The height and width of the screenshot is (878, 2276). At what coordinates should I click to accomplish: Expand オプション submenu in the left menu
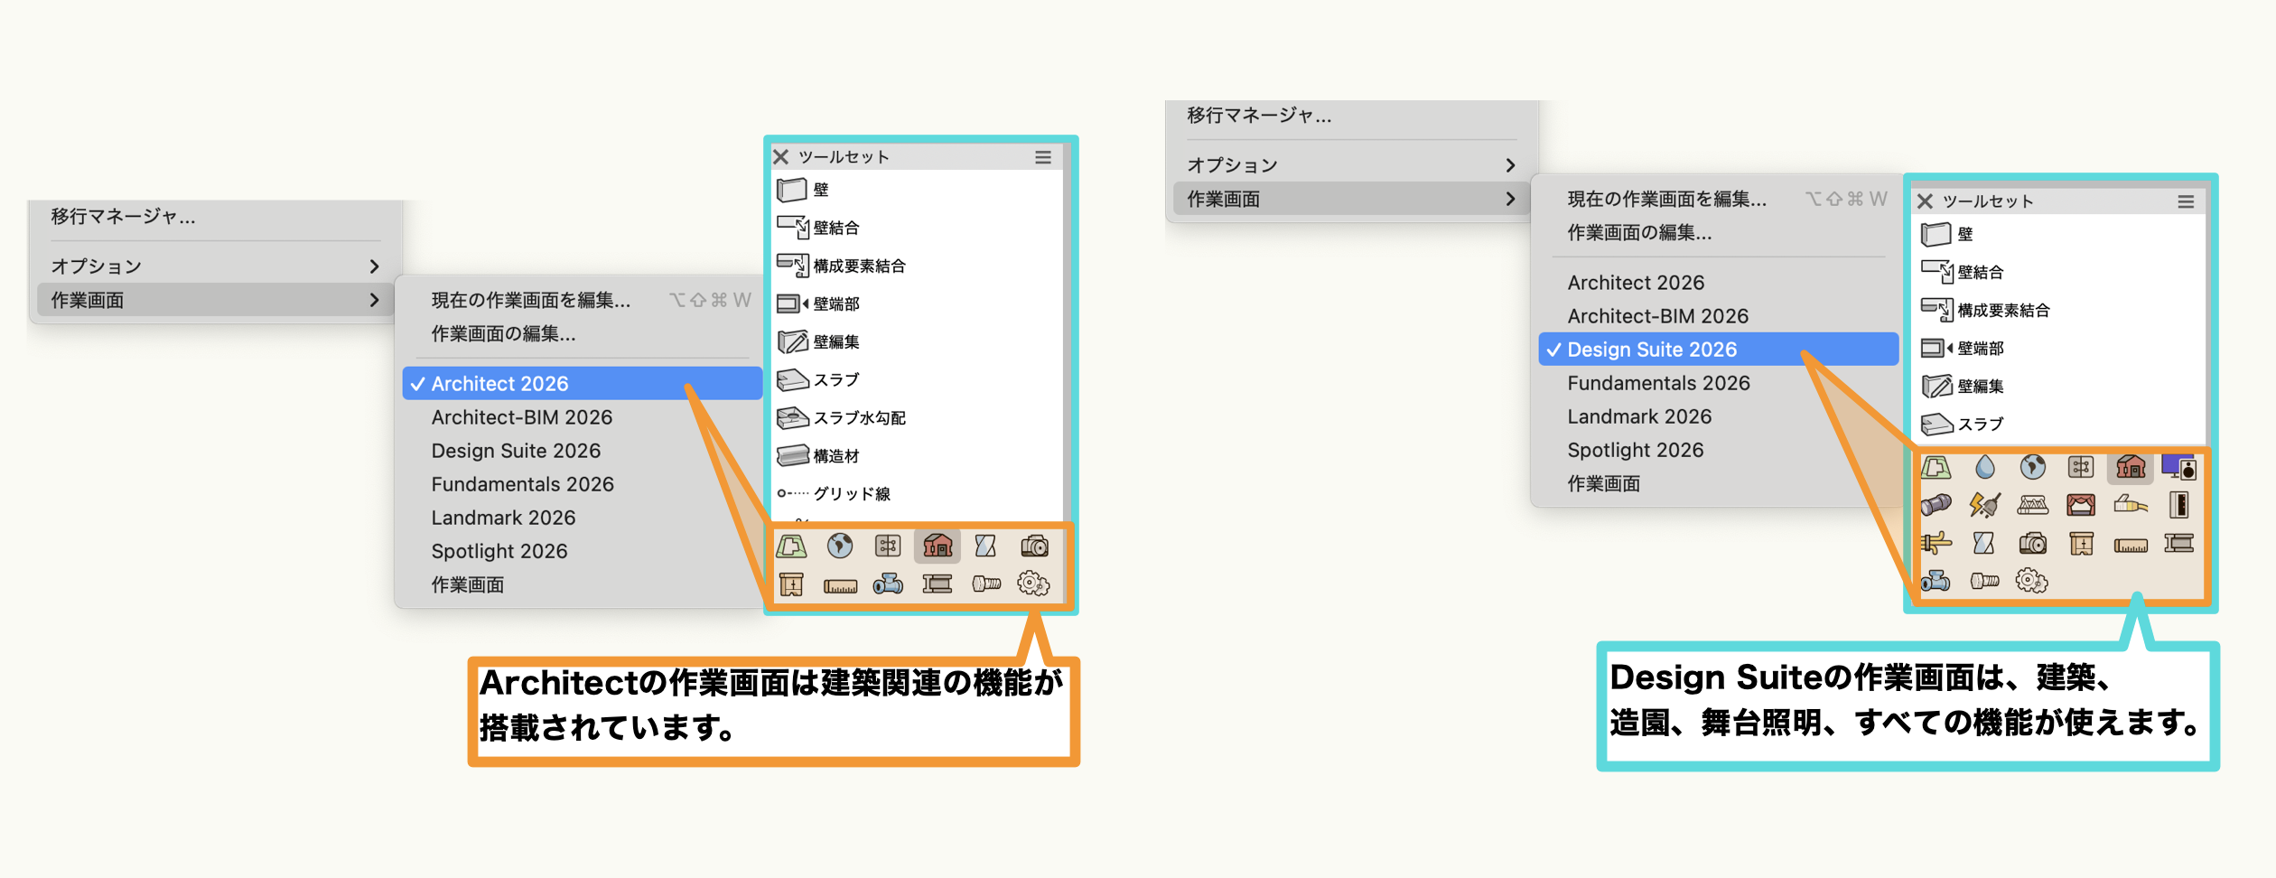[215, 266]
